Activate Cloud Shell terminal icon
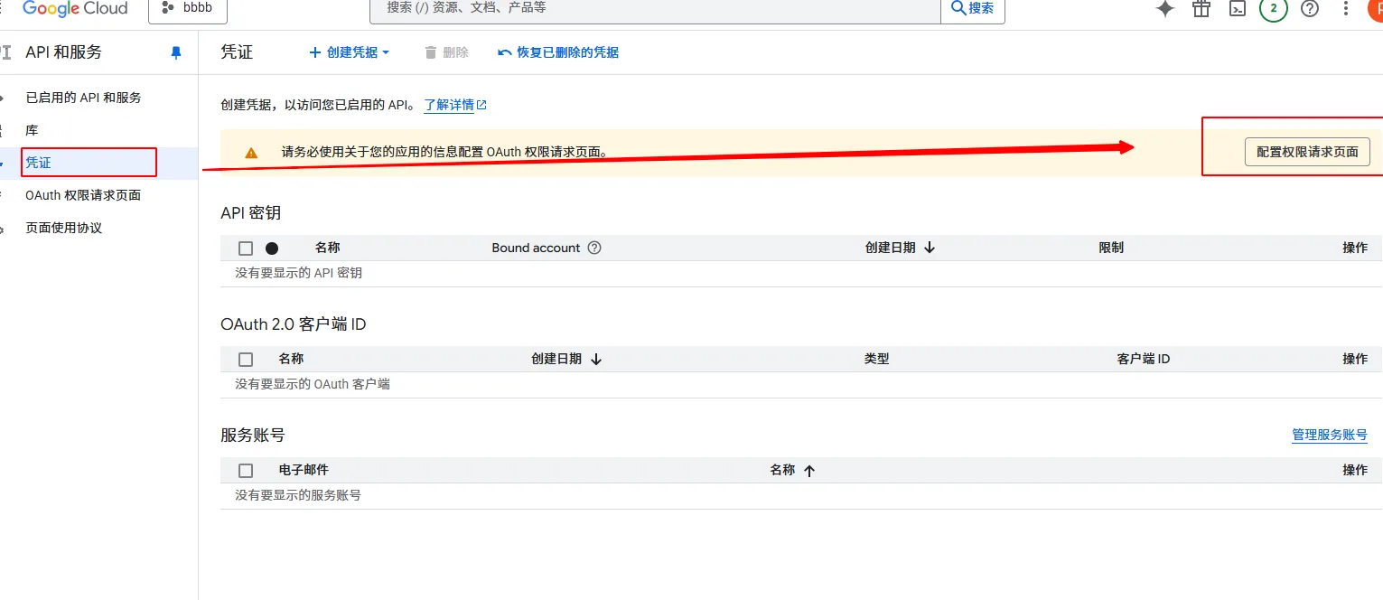 tap(1238, 9)
